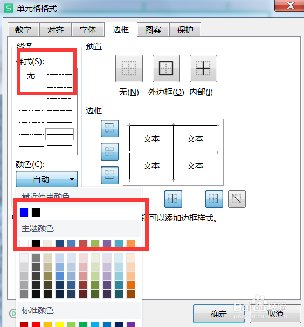Pick the darkest orange shade swatch

click(130, 294)
